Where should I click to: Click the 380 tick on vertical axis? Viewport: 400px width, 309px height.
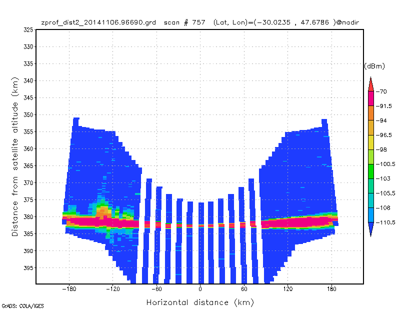click(x=28, y=216)
